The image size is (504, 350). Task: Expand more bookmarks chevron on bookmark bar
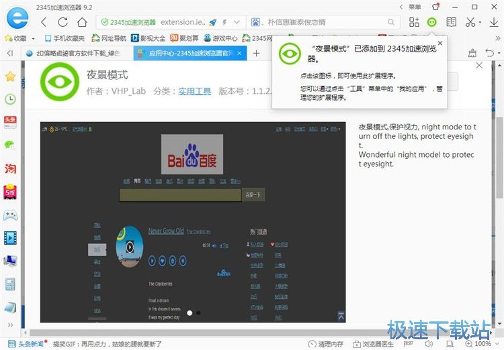tap(497, 38)
